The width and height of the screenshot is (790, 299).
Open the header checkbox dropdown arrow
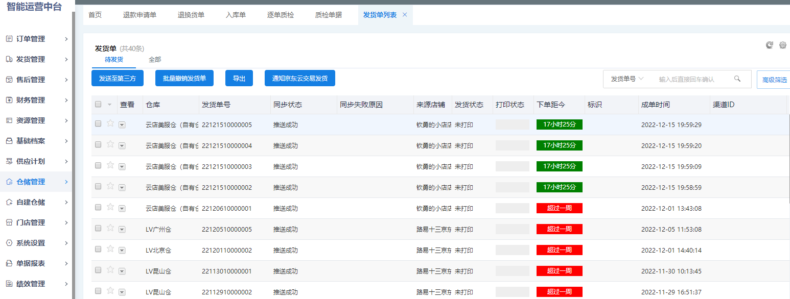pyautogui.click(x=109, y=105)
